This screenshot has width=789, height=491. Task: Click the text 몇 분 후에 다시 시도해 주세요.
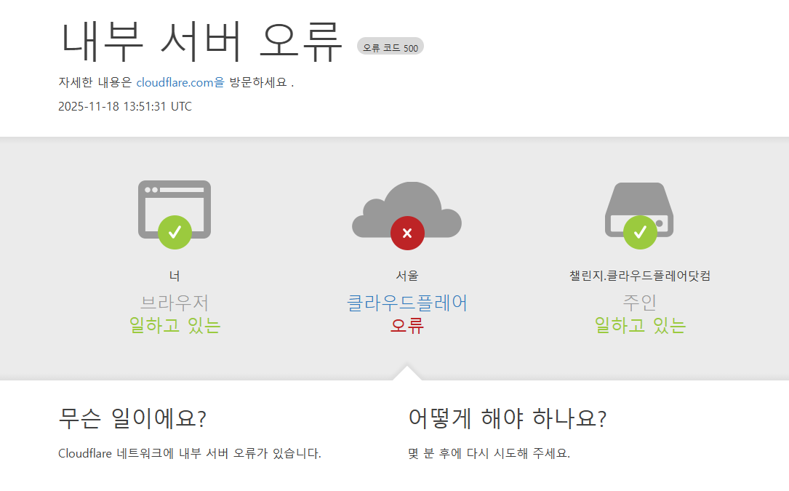(489, 453)
